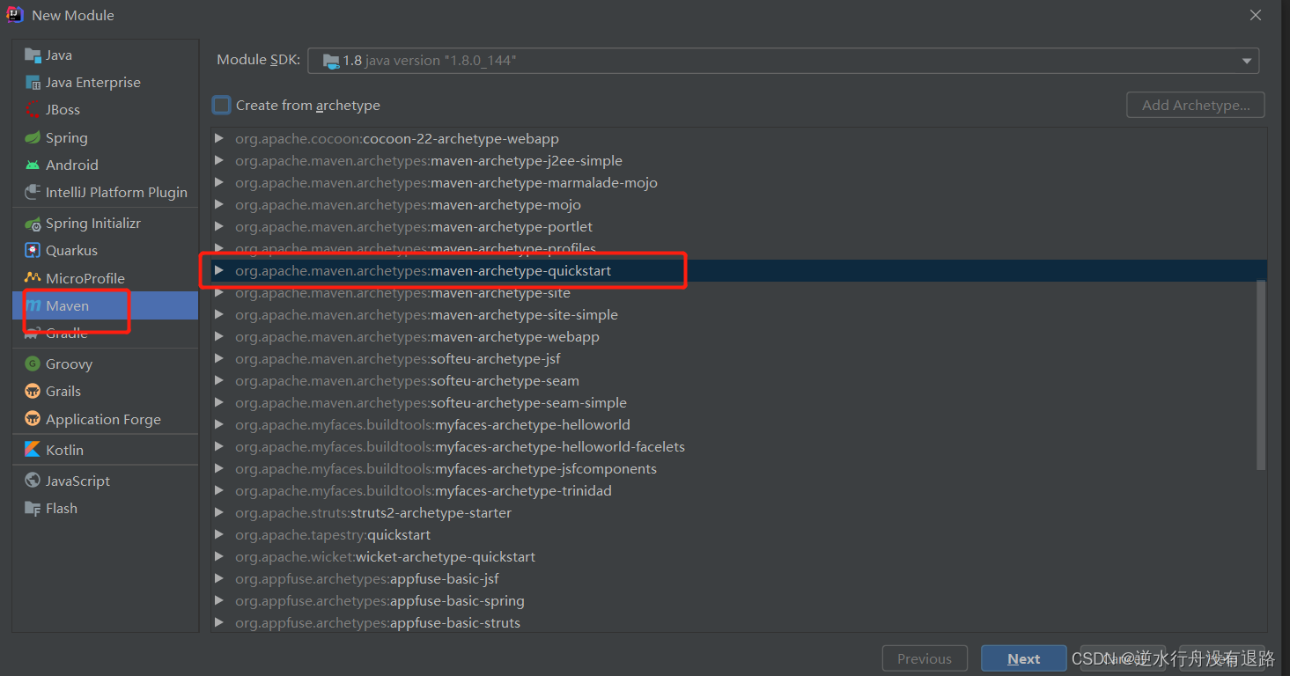This screenshot has height=676, width=1290.
Task: Select Application Forge in module list
Action: click(106, 419)
